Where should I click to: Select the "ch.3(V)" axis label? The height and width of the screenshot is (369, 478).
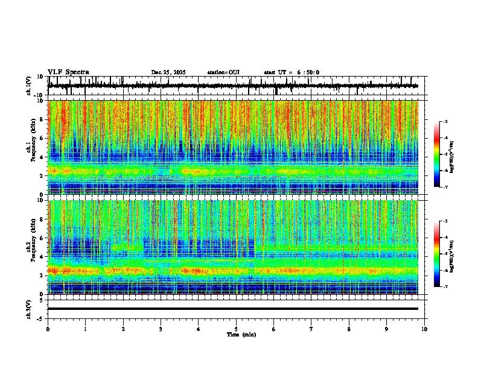[x=28, y=309]
